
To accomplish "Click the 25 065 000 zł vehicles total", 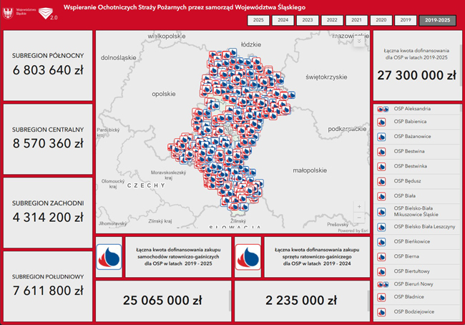I will pos(162,301).
